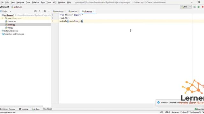
Task: Select the pythongui1 project root
Action: pos(9,15)
